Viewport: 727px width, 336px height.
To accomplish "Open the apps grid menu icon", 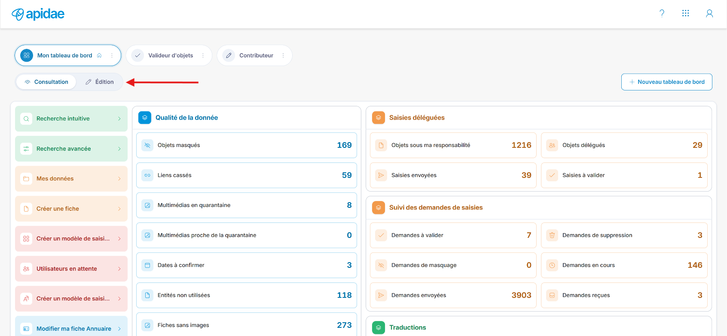I will (x=685, y=13).
